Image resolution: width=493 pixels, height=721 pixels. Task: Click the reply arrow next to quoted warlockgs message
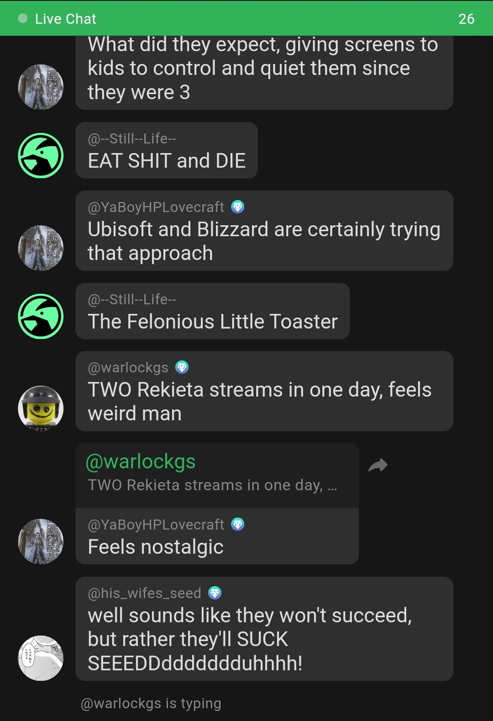378,465
